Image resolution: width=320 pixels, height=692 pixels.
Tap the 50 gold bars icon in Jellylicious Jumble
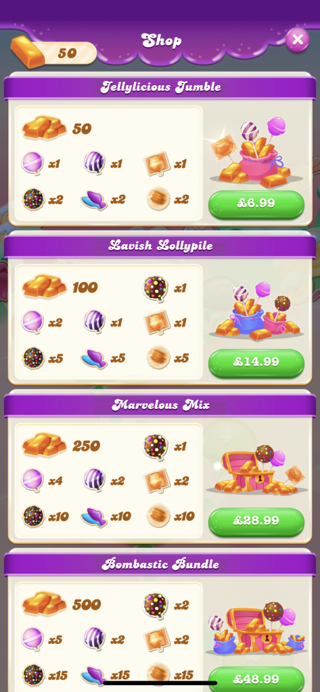pos(44,128)
